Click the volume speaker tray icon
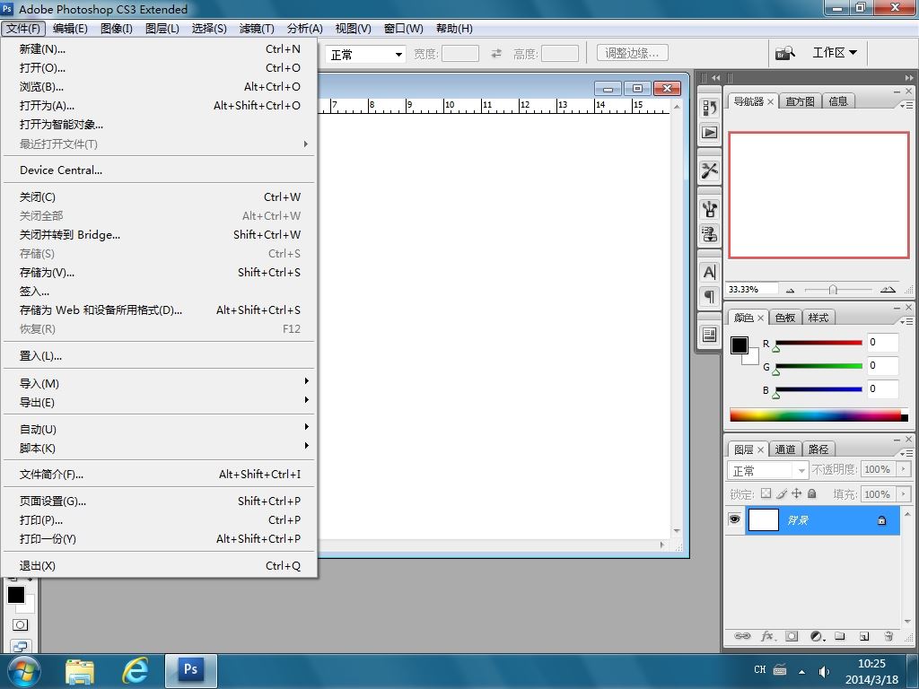This screenshot has height=689, width=919. click(824, 671)
